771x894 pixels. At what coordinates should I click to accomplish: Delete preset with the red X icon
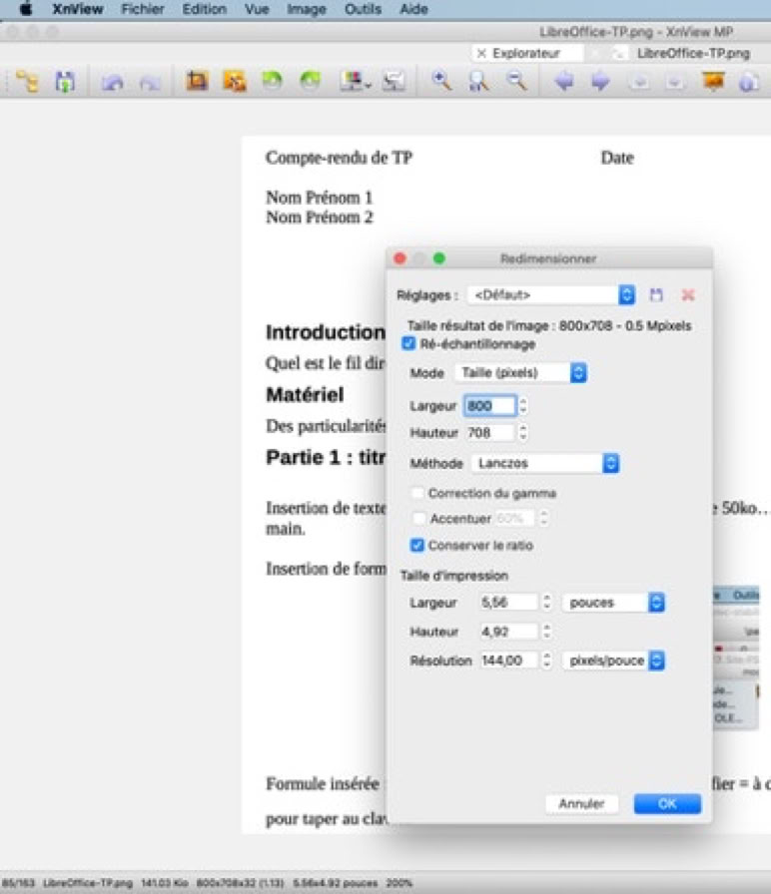click(x=687, y=295)
